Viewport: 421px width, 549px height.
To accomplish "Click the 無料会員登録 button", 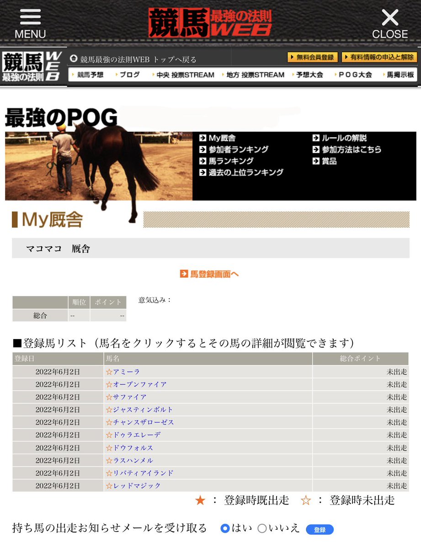I will point(313,57).
